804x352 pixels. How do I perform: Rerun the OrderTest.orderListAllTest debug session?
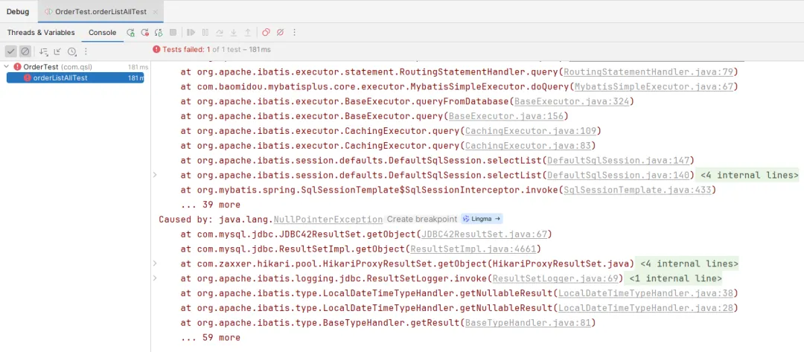pos(131,32)
